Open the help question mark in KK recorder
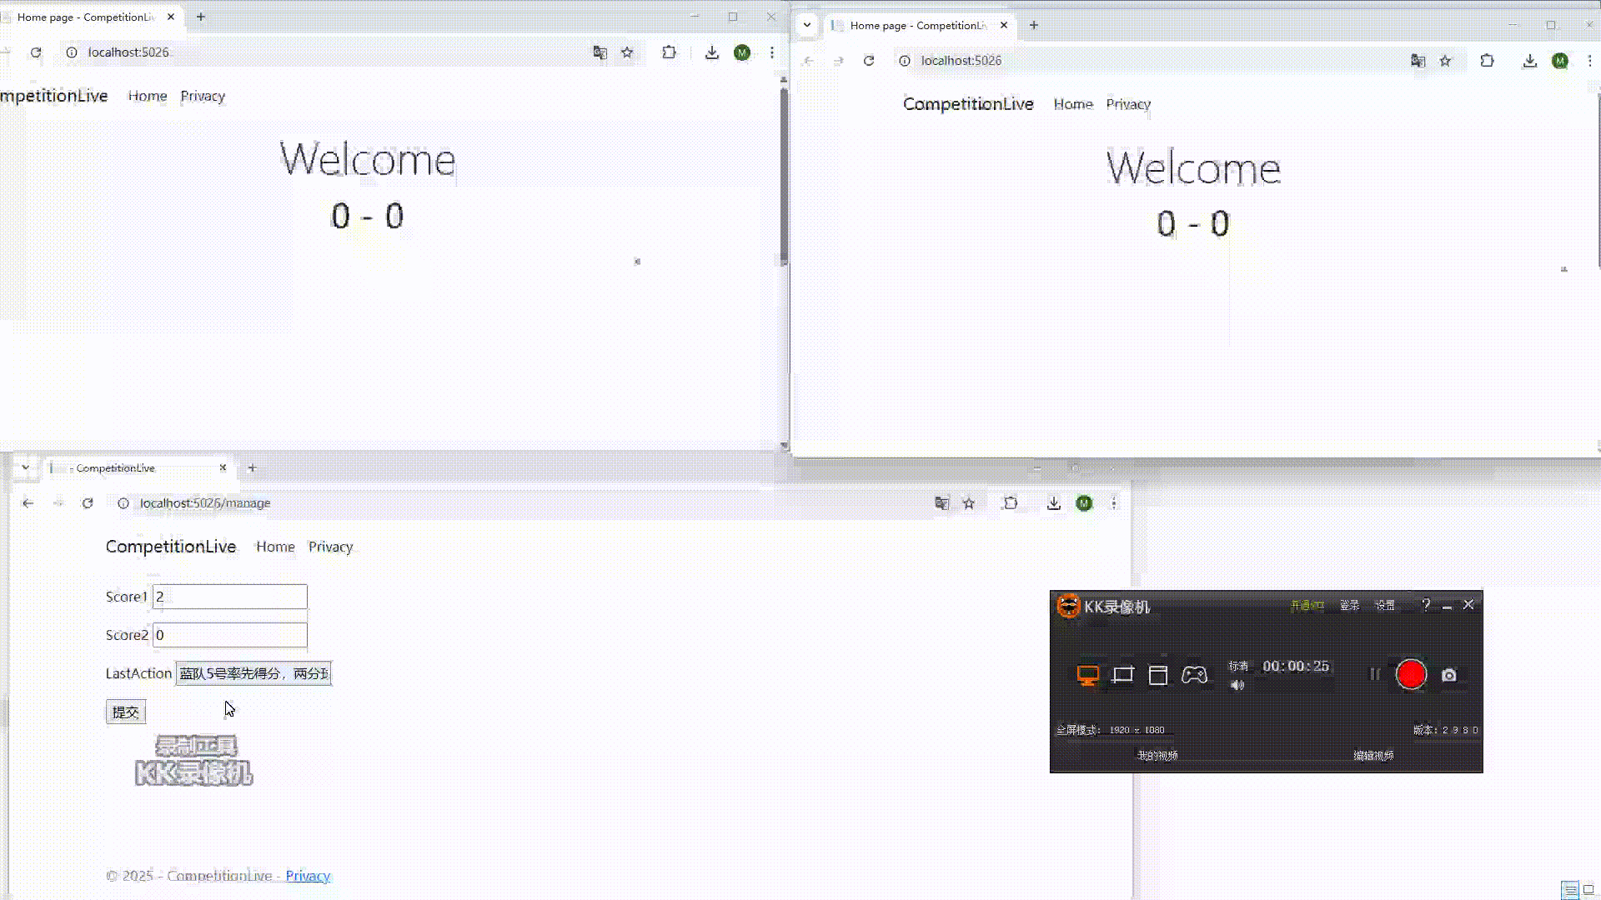This screenshot has height=900, width=1601. pos(1426,605)
